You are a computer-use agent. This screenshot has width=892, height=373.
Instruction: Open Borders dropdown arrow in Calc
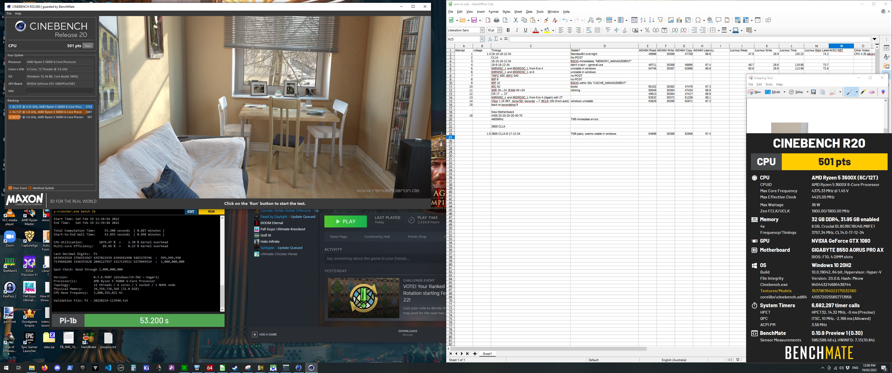coord(719,31)
